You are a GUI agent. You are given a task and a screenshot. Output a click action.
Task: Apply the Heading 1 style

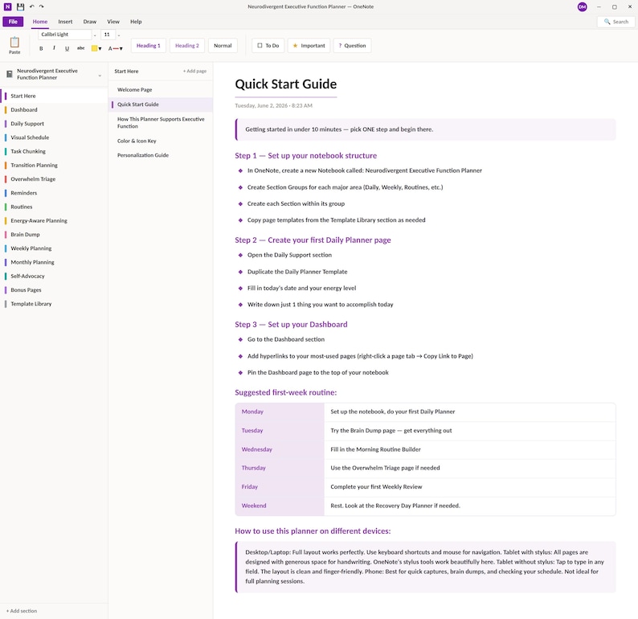pos(149,46)
